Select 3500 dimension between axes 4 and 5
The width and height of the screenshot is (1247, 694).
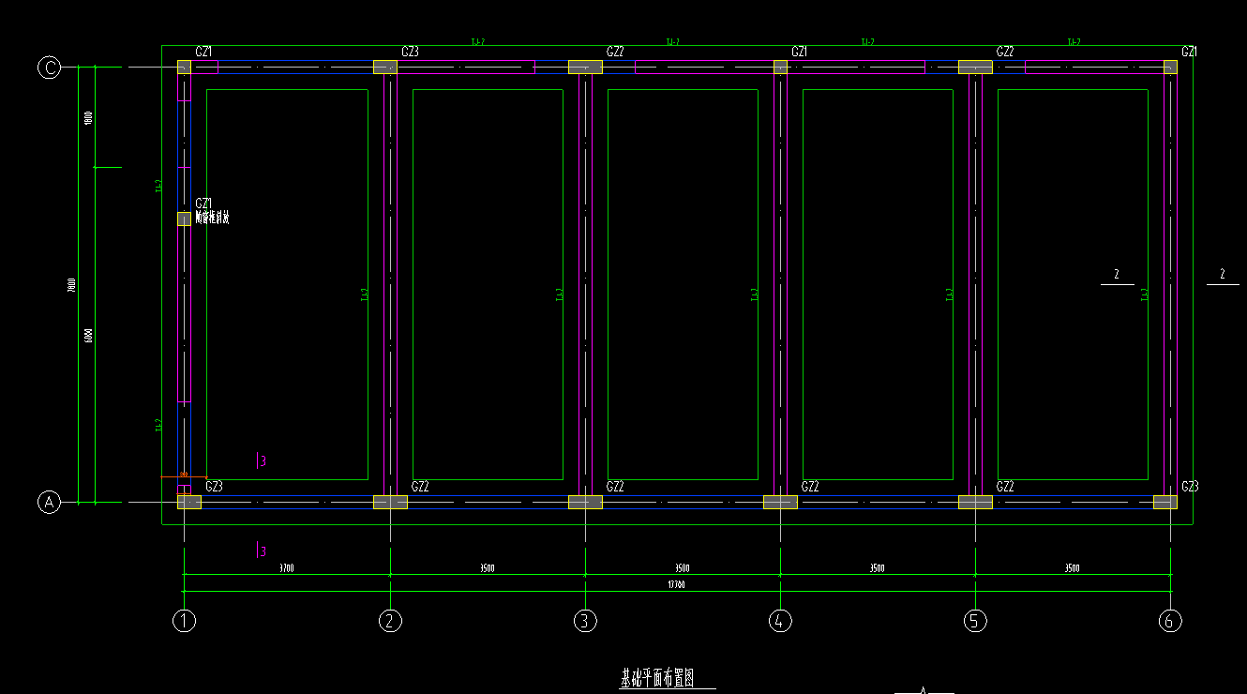coord(878,568)
